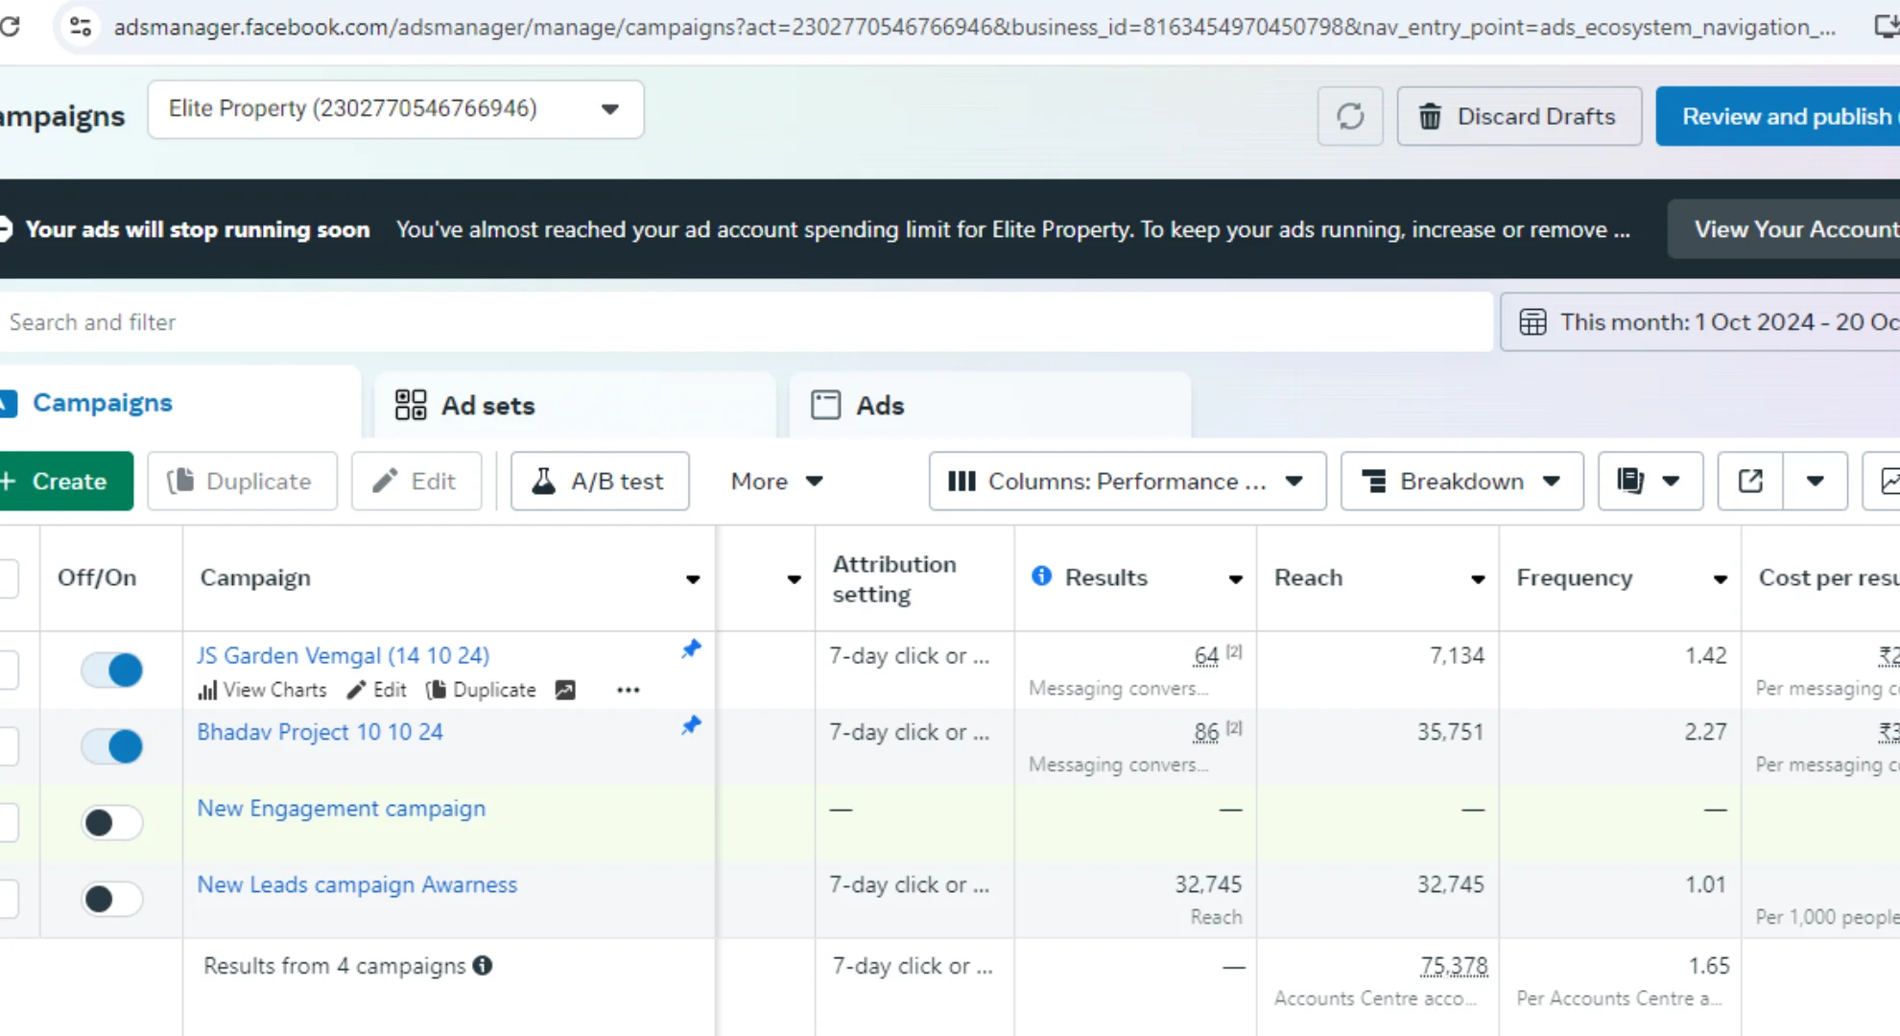Viewport: 1900px width, 1036px height.
Task: Click the browser reload icon
Action: click(x=10, y=26)
